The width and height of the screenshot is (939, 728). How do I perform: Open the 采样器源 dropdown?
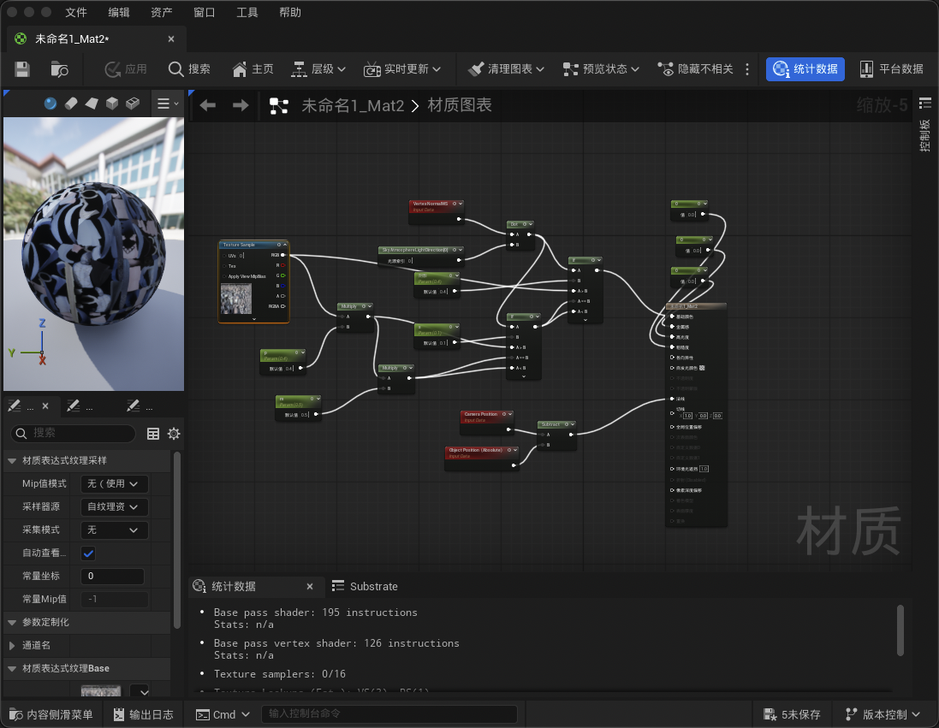(x=115, y=506)
